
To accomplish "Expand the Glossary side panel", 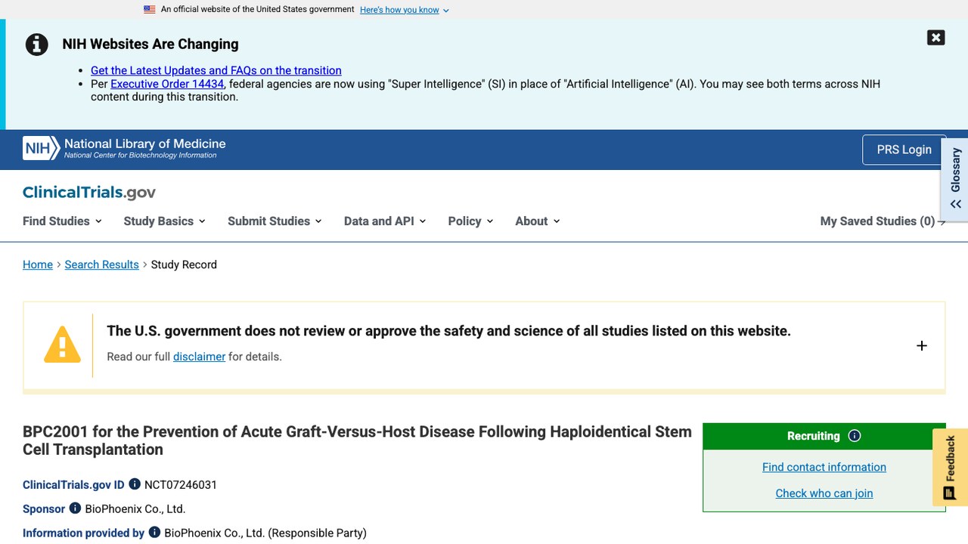I will tap(955, 179).
